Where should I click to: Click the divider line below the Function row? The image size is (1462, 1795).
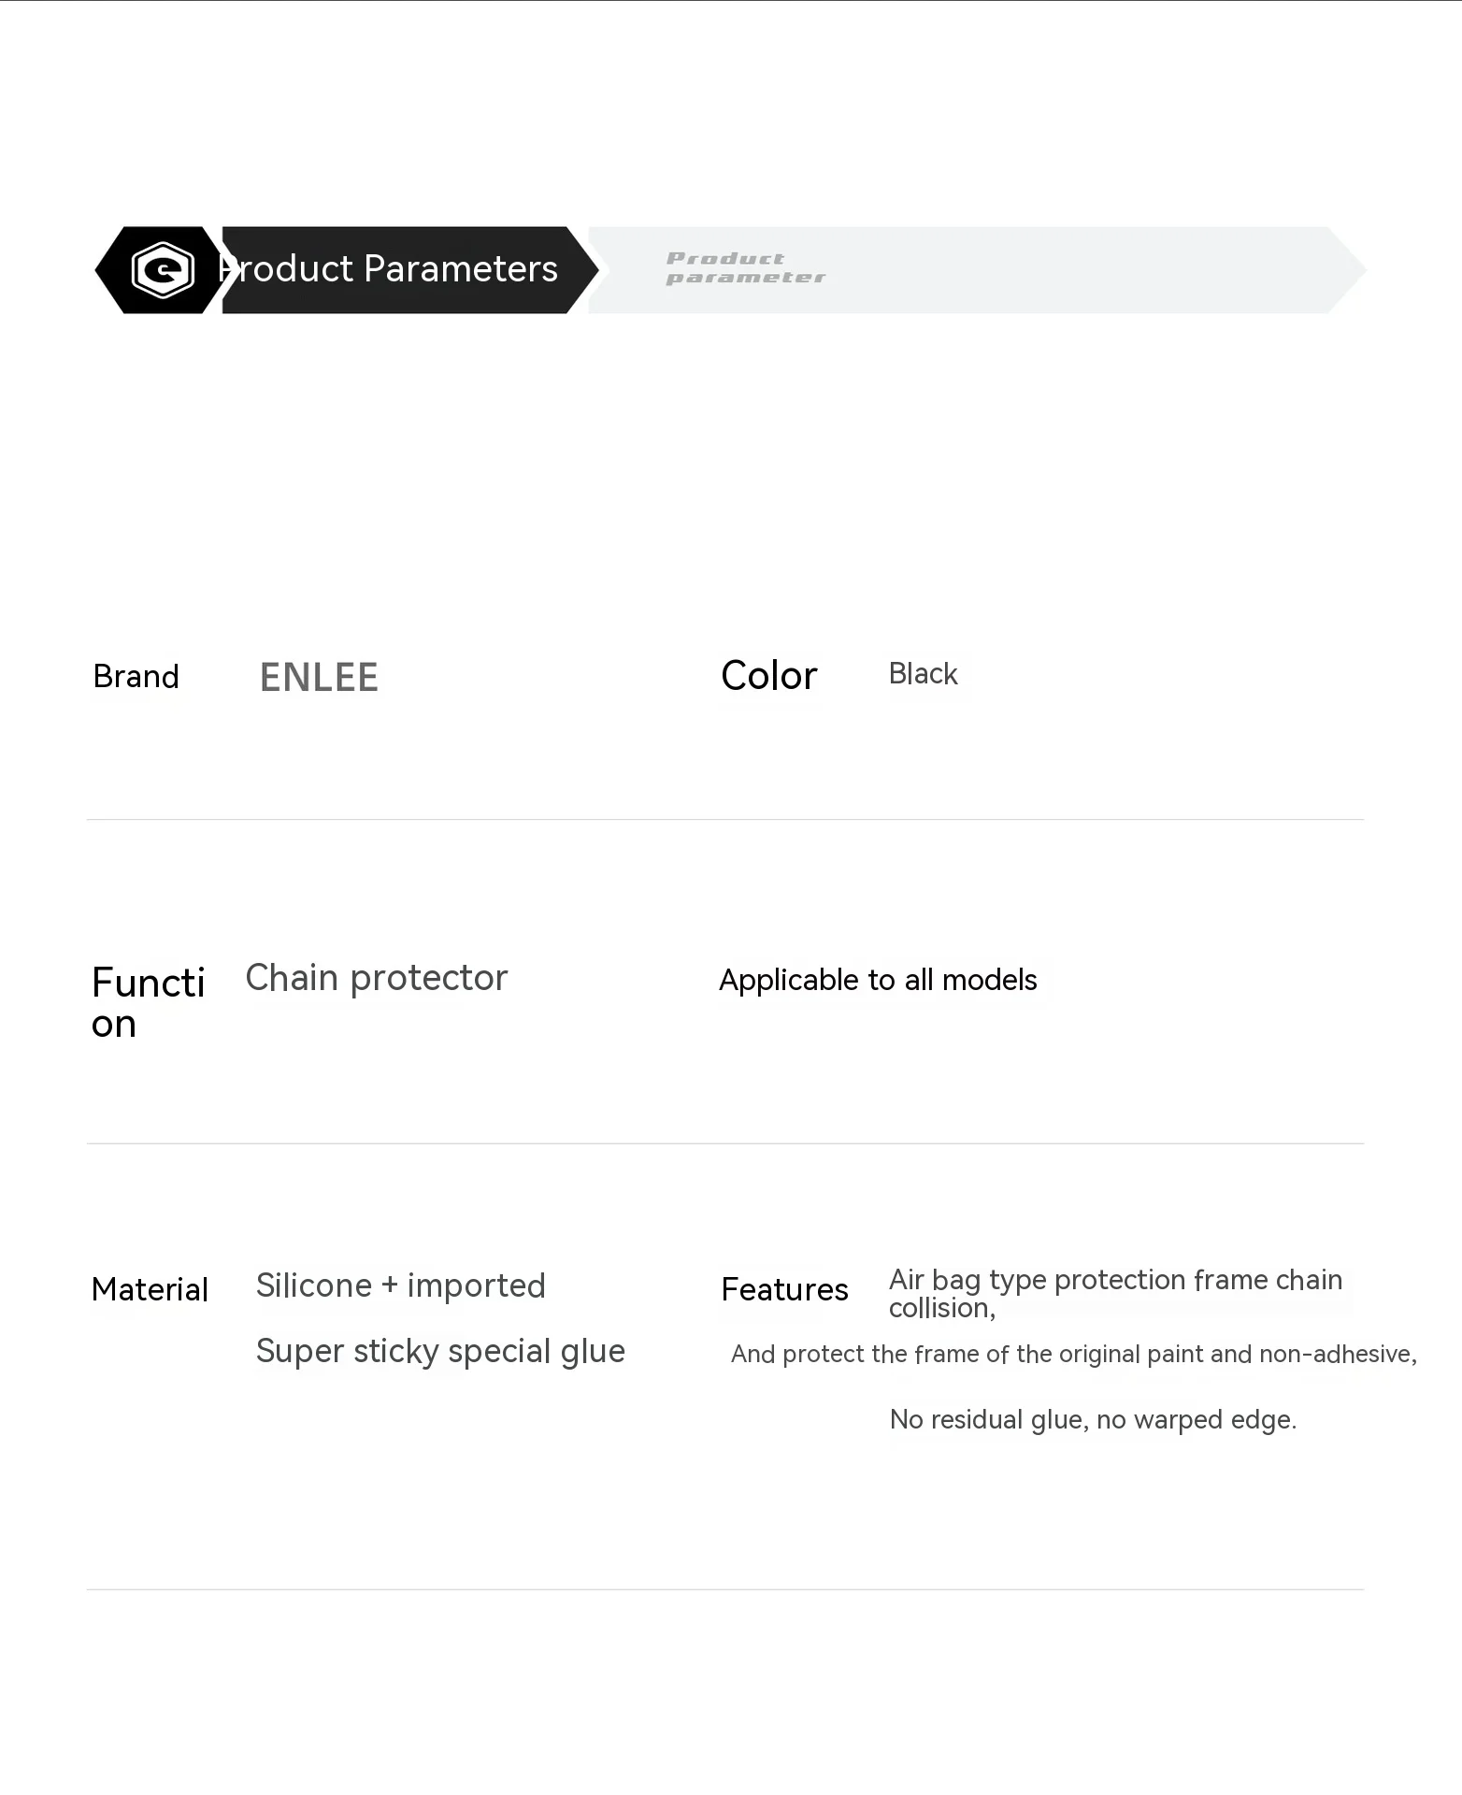(x=724, y=1143)
